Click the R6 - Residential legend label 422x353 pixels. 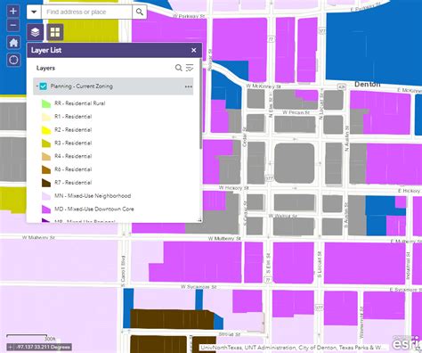click(x=73, y=169)
